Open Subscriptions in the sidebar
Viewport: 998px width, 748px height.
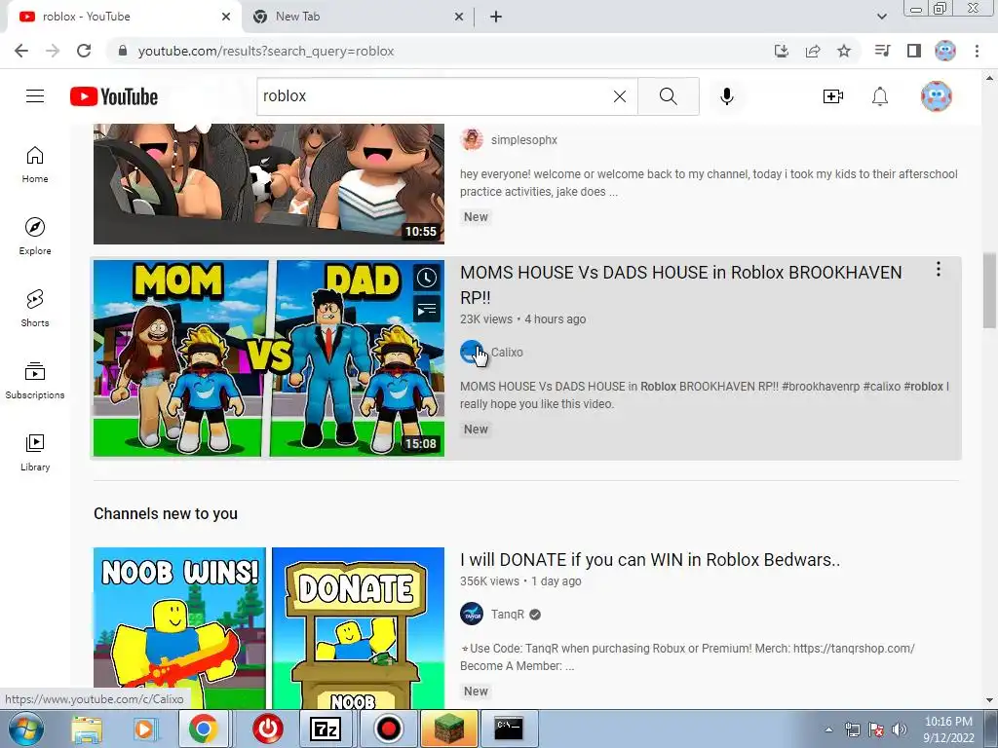point(35,381)
